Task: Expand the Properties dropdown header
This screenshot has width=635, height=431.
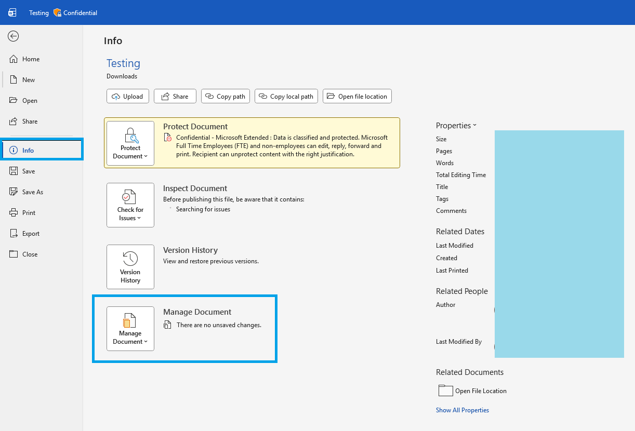Action: (x=456, y=126)
